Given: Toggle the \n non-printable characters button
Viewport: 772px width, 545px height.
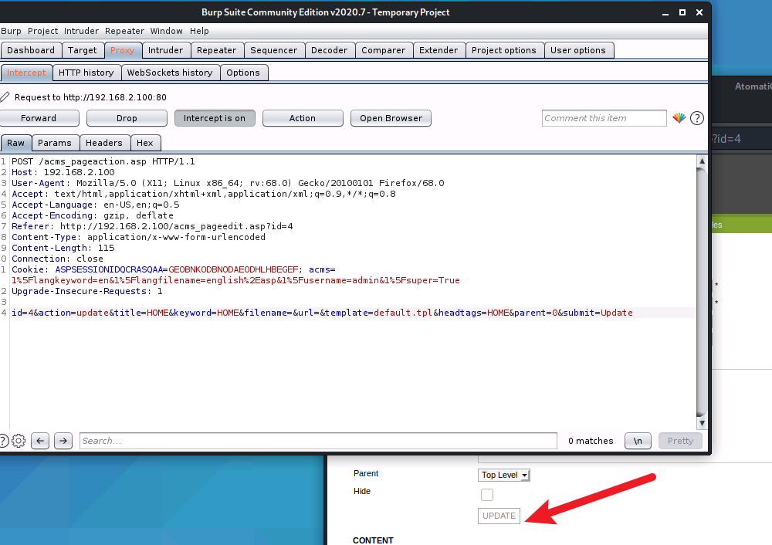Looking at the screenshot, I should coord(638,441).
